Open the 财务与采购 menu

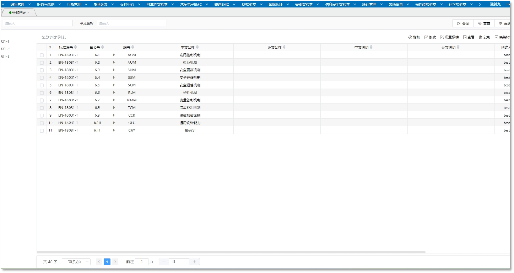click(x=48, y=4)
